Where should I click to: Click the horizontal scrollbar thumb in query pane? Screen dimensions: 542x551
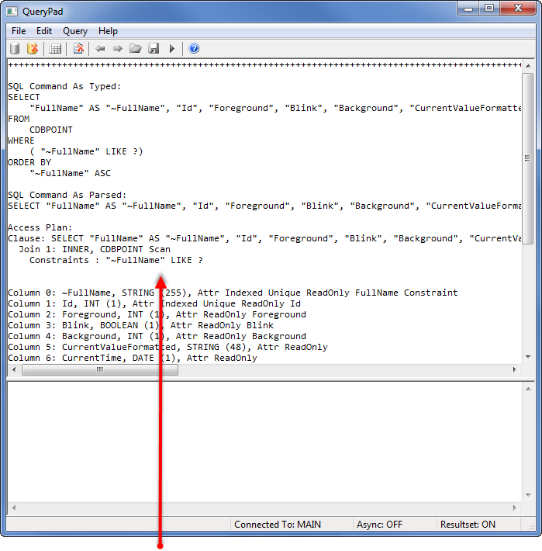pyautogui.click(x=100, y=370)
